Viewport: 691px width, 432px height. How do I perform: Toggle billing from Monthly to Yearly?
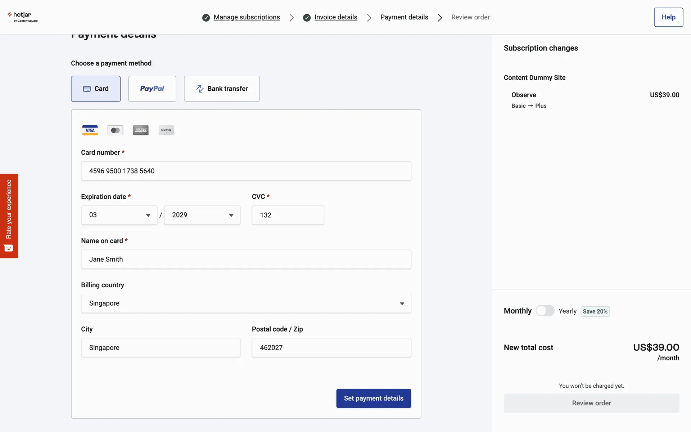pyautogui.click(x=545, y=311)
